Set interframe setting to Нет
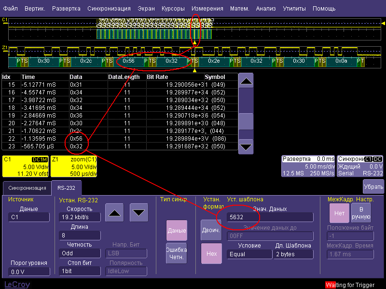This screenshot has width=386, height=289. (x=338, y=213)
